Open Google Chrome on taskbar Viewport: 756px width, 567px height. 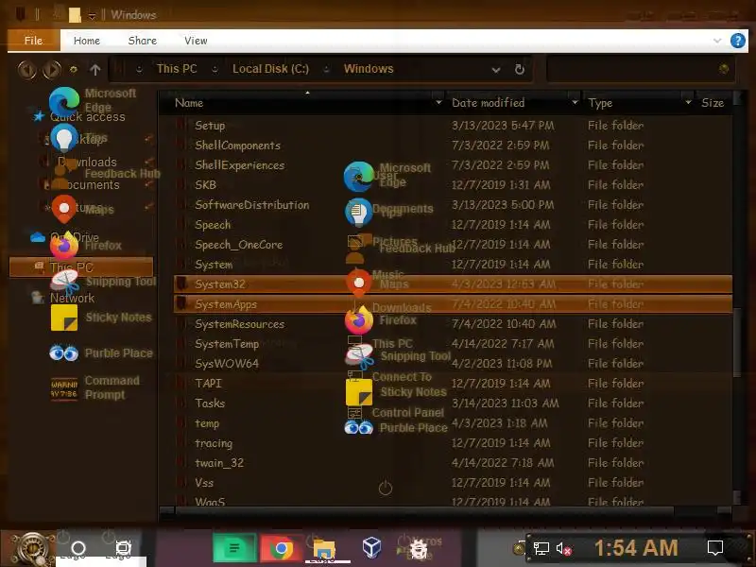click(x=281, y=548)
